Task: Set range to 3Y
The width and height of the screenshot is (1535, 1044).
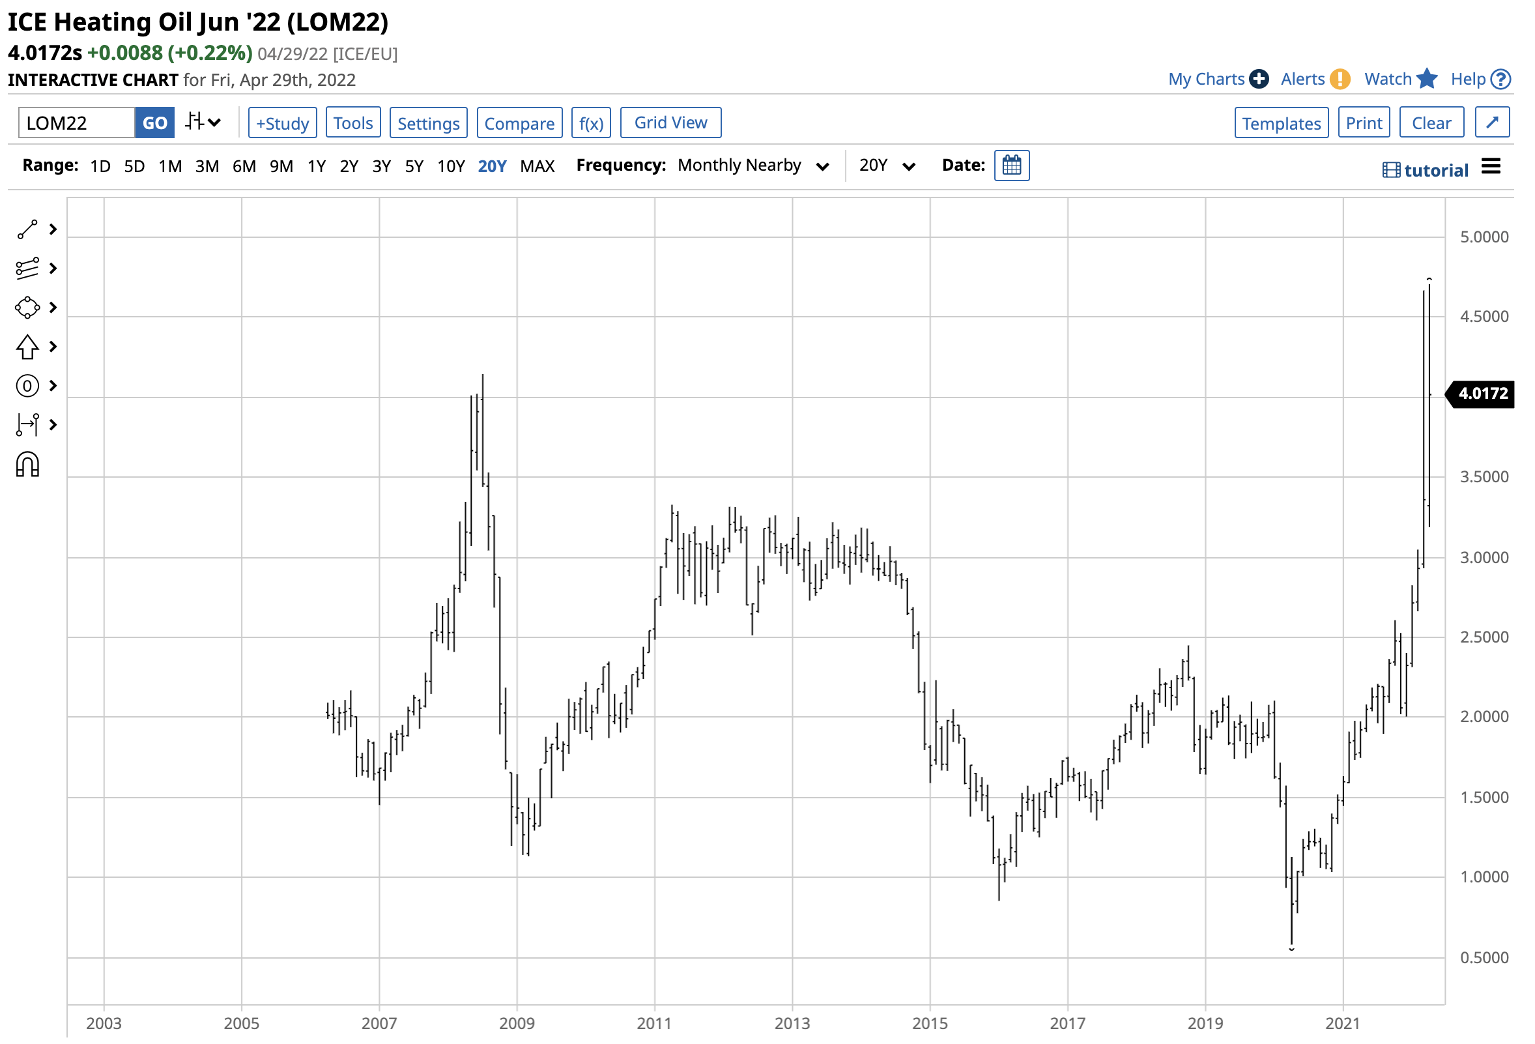Action: coord(382,166)
